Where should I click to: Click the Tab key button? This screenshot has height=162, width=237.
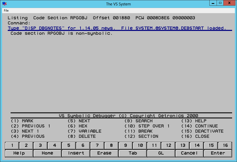133,153
